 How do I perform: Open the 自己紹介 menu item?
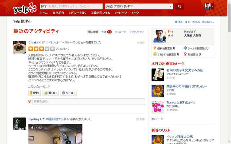58,13
